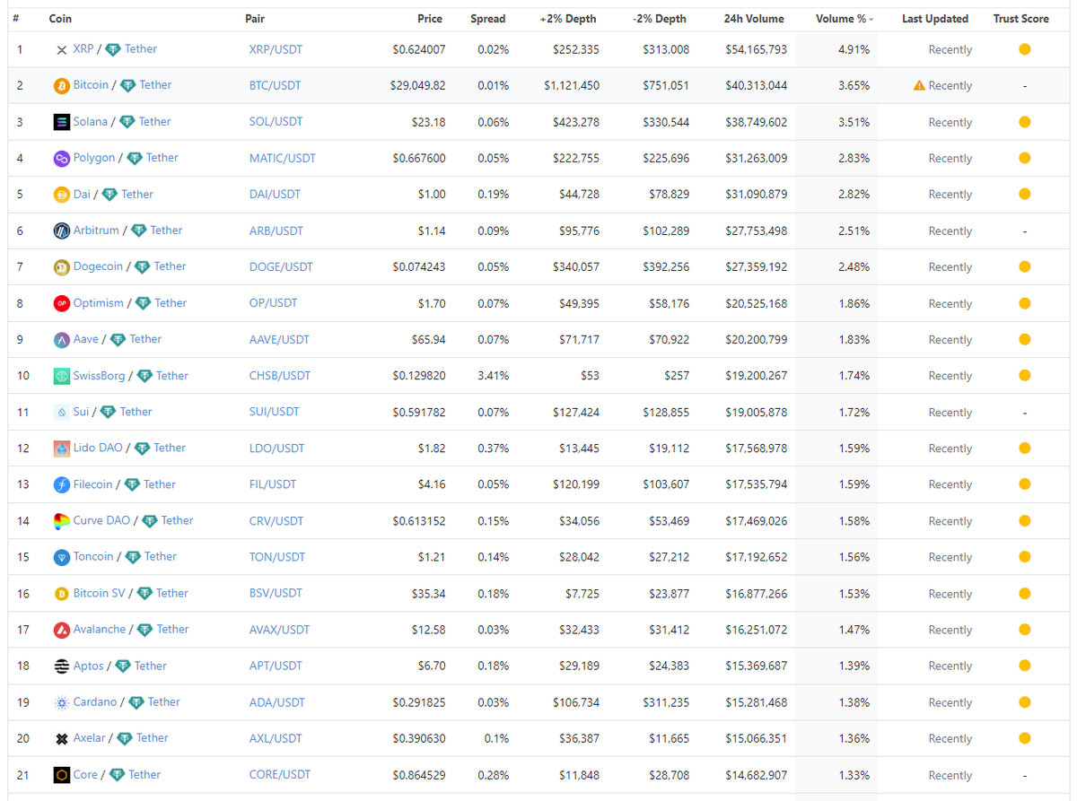Click the Bitcoin SV logo icon

[61, 594]
